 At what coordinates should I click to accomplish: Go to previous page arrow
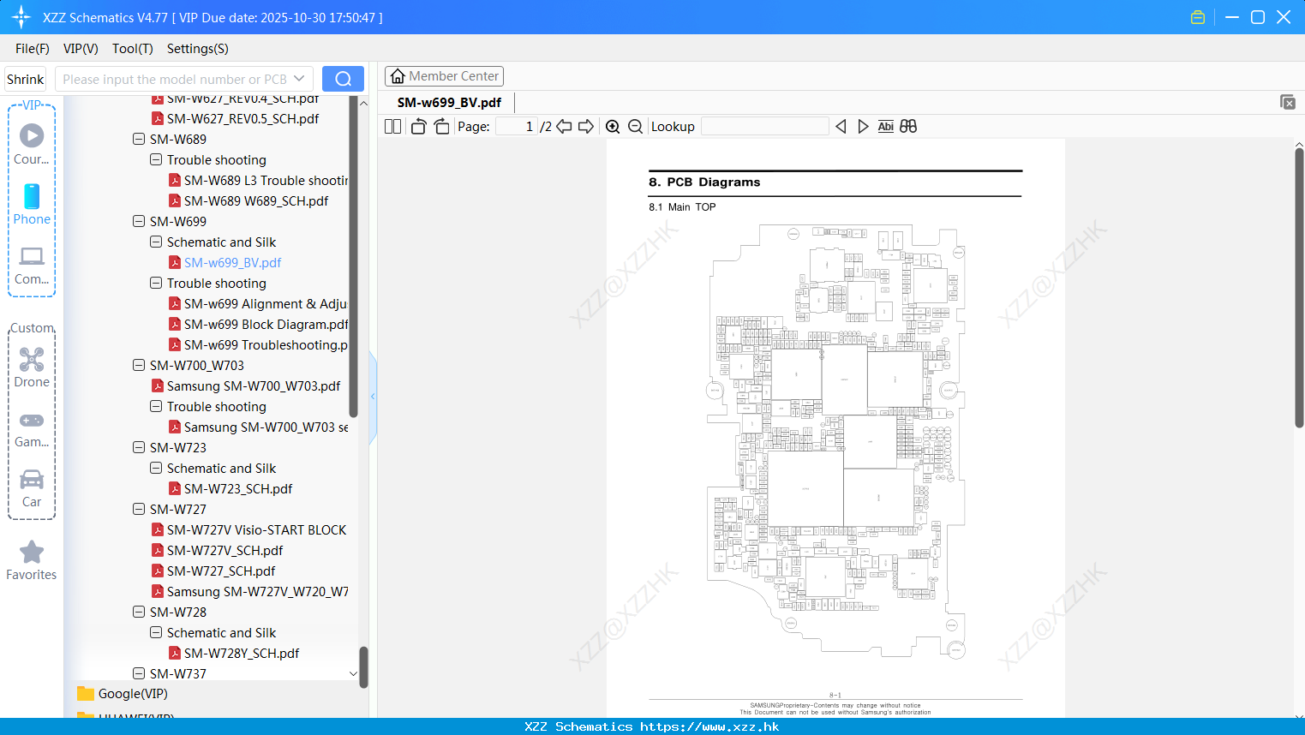coord(564,126)
